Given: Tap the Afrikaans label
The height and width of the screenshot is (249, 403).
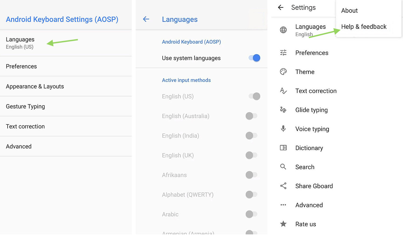Looking at the screenshot, I should tap(174, 175).
